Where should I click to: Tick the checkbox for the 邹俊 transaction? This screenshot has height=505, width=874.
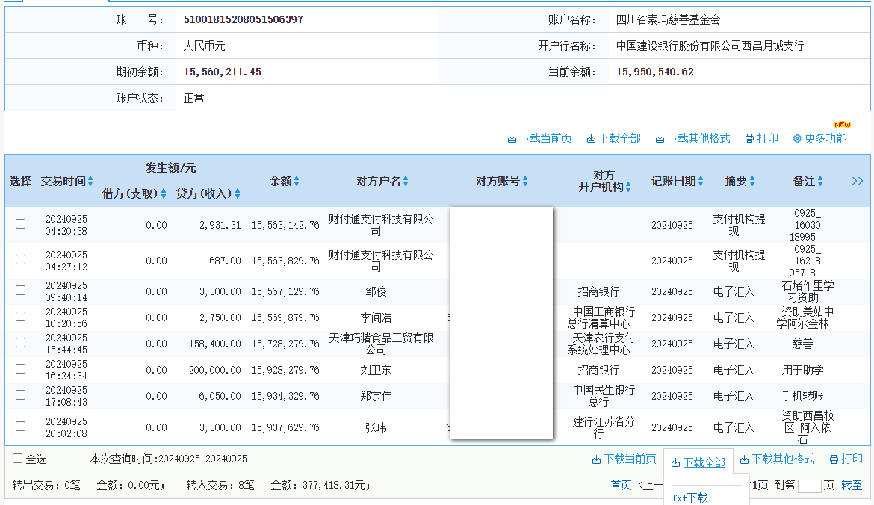(x=21, y=290)
